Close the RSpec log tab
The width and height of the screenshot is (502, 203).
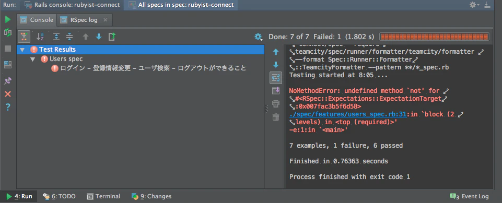pyautogui.click(x=105, y=20)
